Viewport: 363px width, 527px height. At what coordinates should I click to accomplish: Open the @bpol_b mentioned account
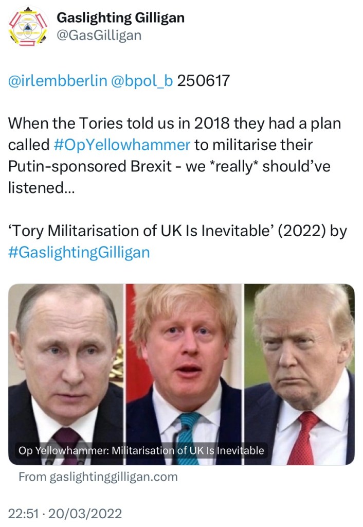pos(142,81)
